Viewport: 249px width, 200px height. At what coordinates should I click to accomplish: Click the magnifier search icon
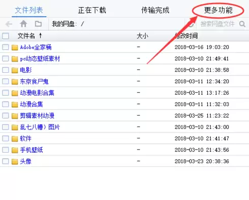pyautogui.click(x=242, y=24)
